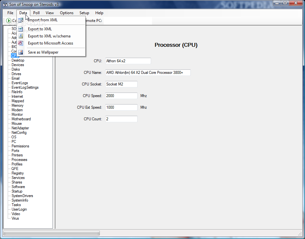Select Tasks in the tree

click(x=16, y=205)
